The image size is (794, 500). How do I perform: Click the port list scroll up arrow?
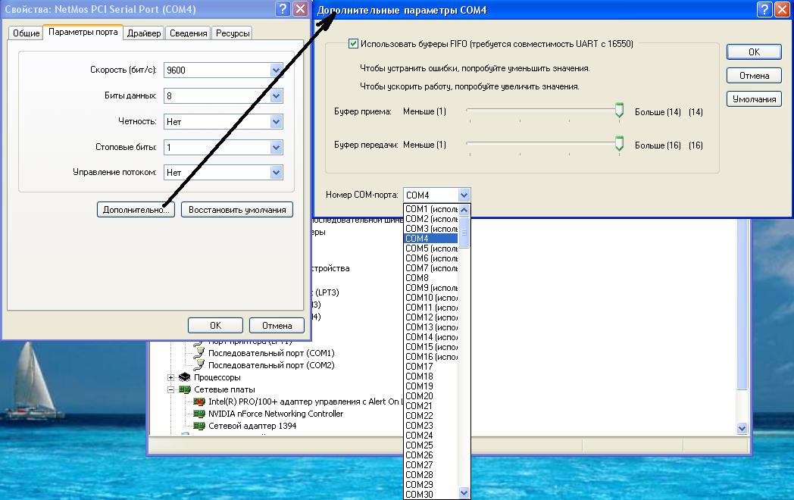[464, 210]
